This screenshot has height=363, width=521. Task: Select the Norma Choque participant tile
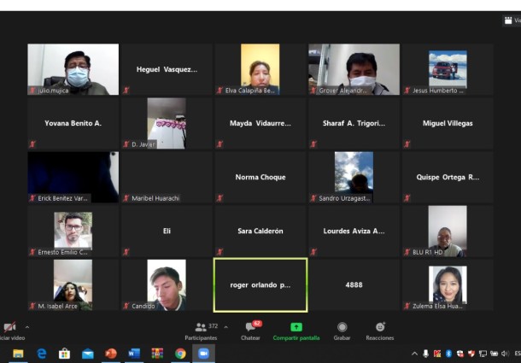tap(260, 177)
